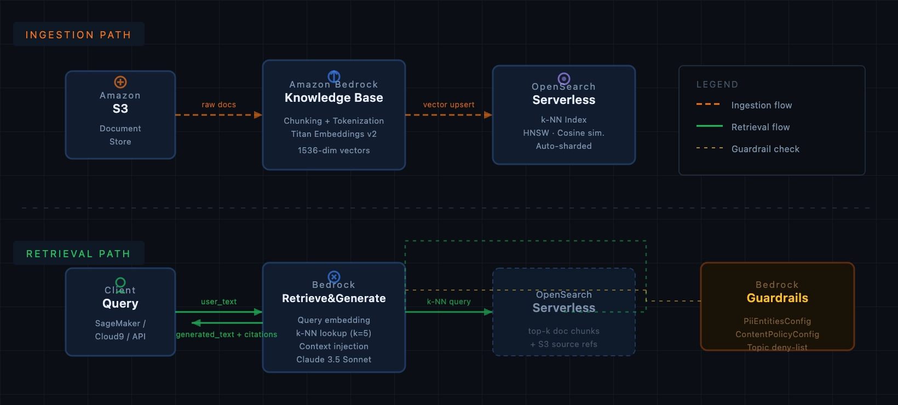Click the "Ingestion flow" legend text

(x=762, y=105)
